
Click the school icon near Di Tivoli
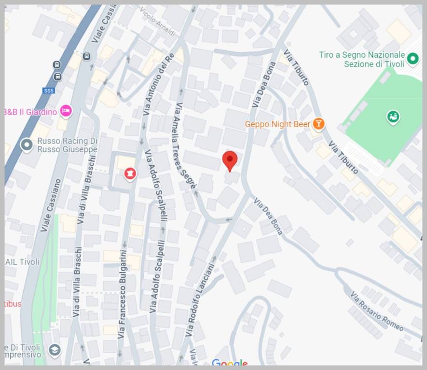point(55,350)
